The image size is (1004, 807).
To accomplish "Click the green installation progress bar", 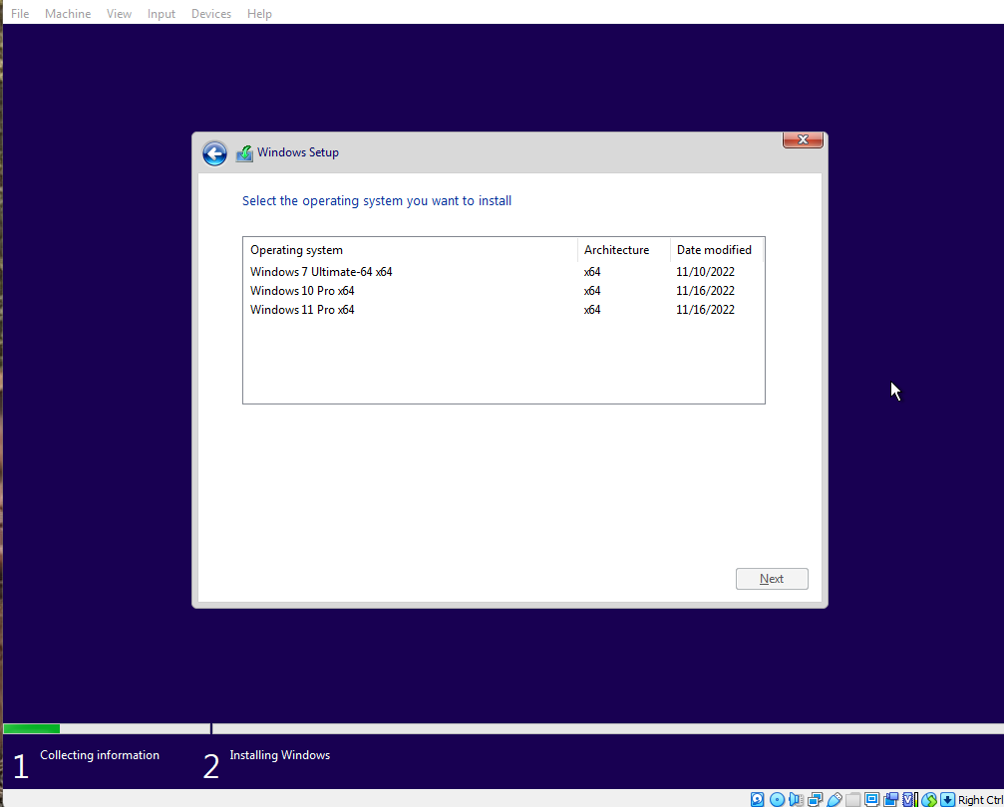I will click(31, 729).
